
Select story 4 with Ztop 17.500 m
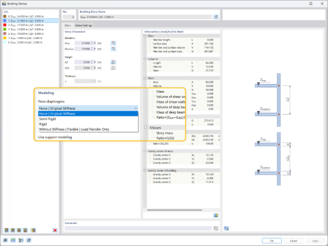point(31,25)
